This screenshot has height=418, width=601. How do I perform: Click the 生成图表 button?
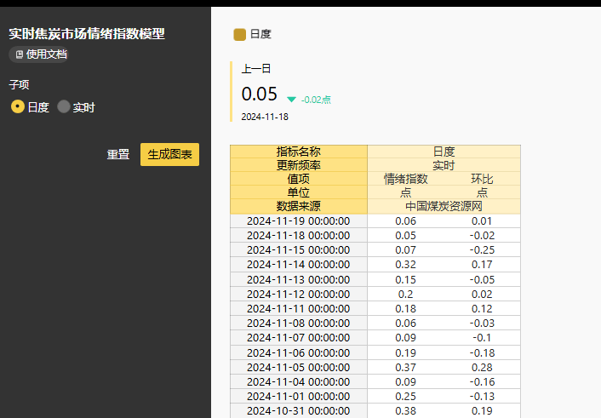pos(169,154)
